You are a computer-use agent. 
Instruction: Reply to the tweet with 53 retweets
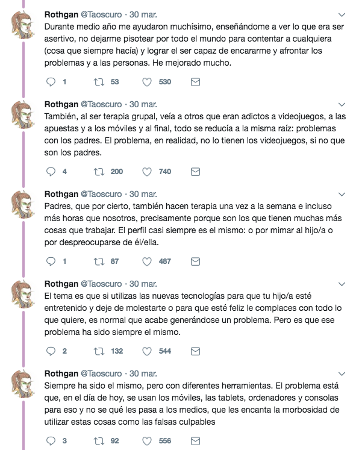[x=51, y=82]
